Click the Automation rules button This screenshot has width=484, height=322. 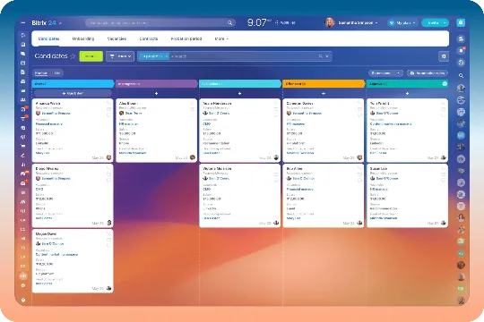pyautogui.click(x=428, y=73)
